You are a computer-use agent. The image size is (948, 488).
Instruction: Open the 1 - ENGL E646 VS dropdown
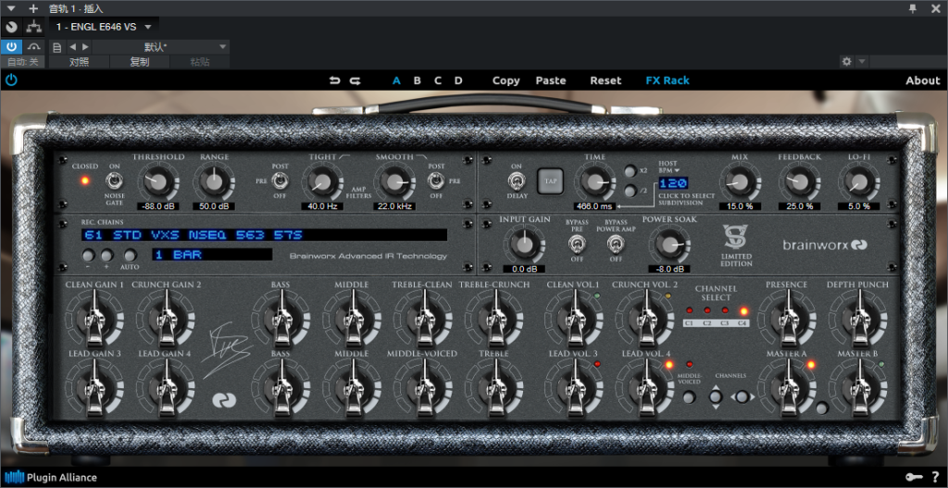(x=103, y=27)
